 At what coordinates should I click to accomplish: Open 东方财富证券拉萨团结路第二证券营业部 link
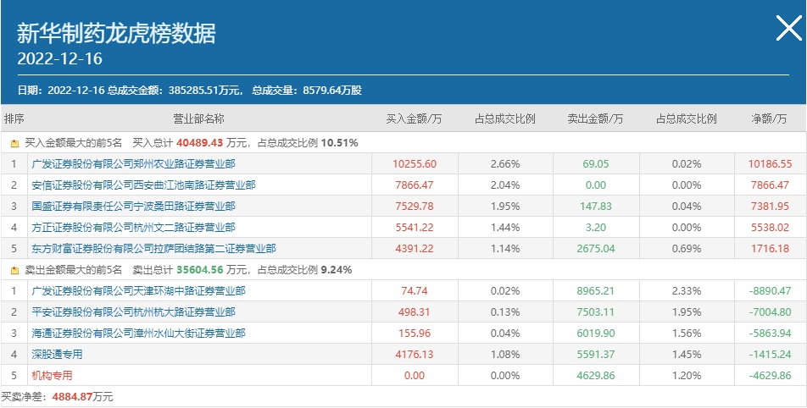pyautogui.click(x=153, y=249)
